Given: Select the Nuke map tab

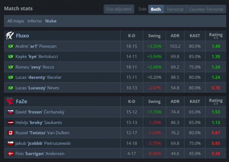Looking at the screenshot, I should [51, 21].
